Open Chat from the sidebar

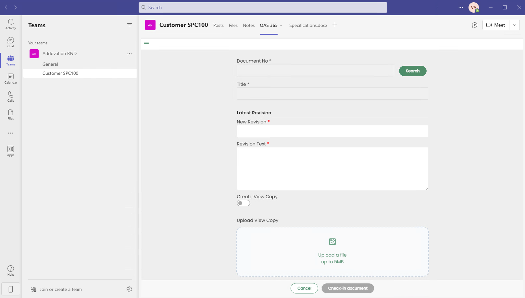pyautogui.click(x=11, y=42)
